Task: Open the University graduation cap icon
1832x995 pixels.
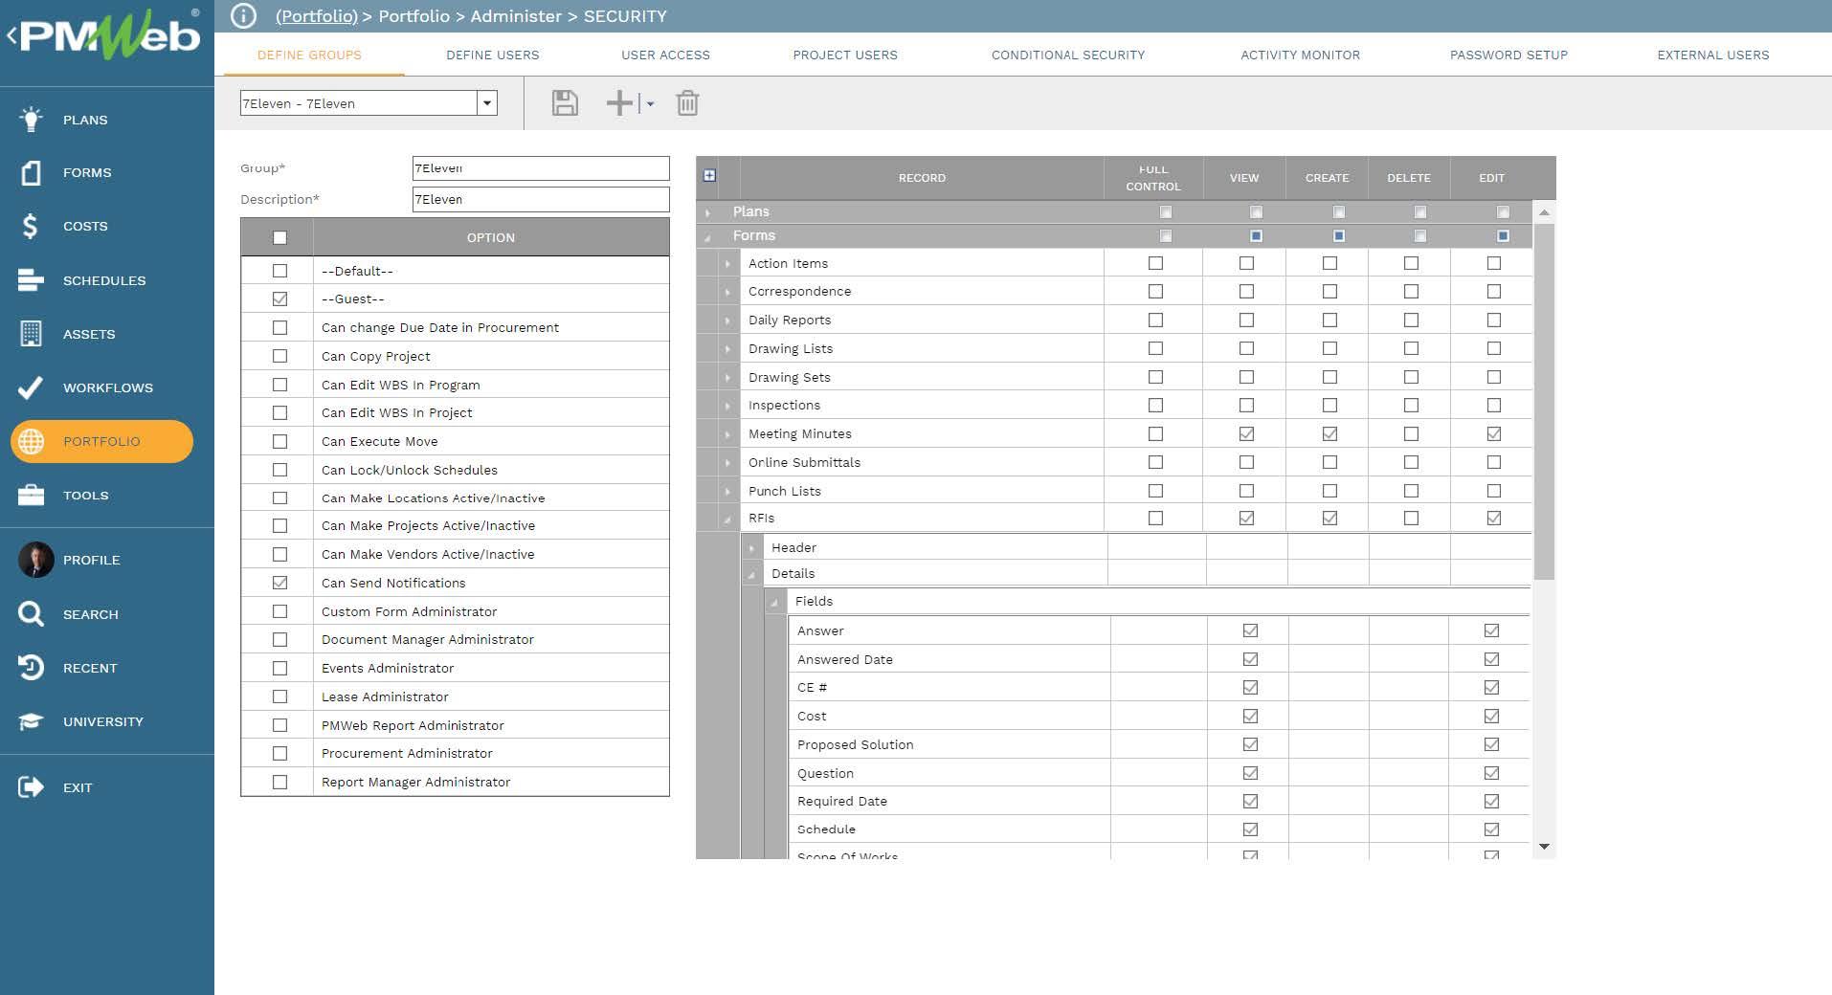Action: 31,721
